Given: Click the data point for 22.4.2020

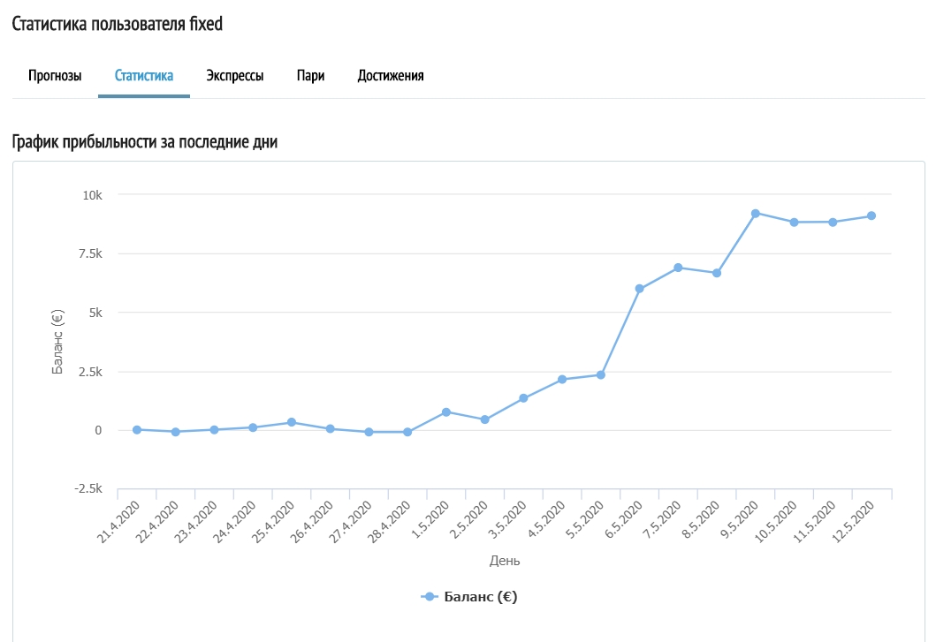Looking at the screenshot, I should pyautogui.click(x=176, y=432).
